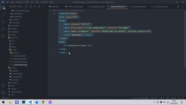Open editor more actions ellipsis
The height and width of the screenshot is (105, 186).
pos(183,6)
